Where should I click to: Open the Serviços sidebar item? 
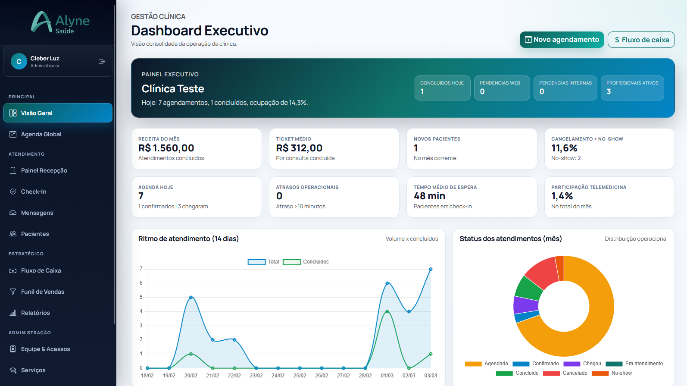click(33, 370)
